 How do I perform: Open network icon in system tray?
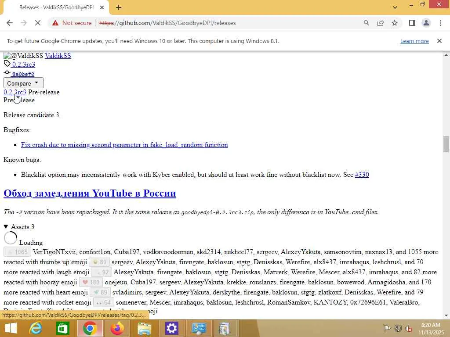(x=398, y=328)
